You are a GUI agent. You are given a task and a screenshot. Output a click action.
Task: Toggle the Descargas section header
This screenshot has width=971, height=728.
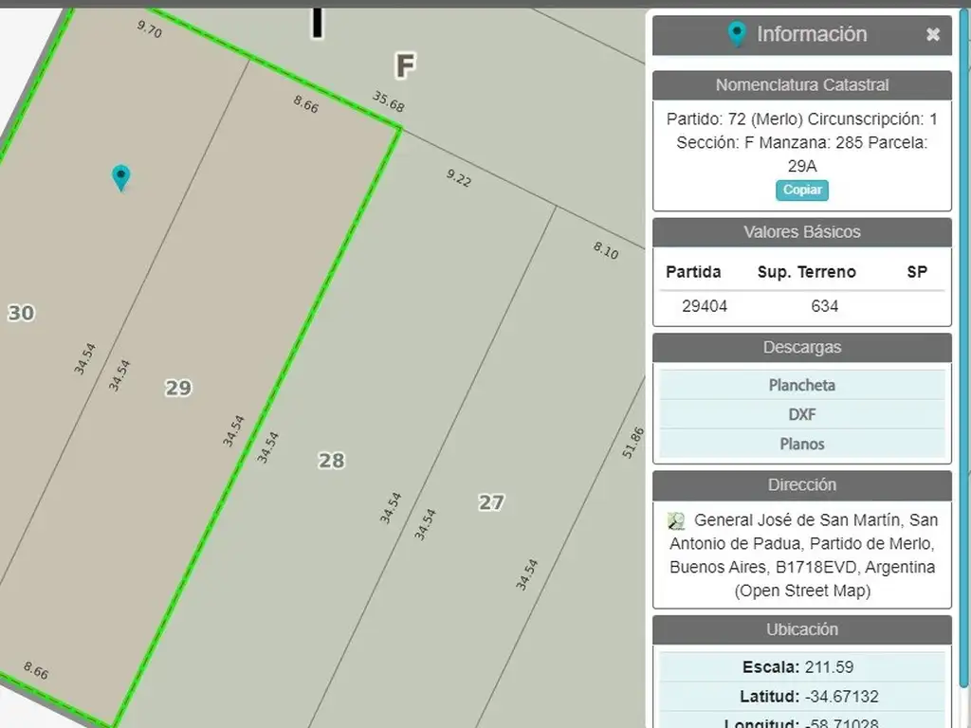click(801, 348)
